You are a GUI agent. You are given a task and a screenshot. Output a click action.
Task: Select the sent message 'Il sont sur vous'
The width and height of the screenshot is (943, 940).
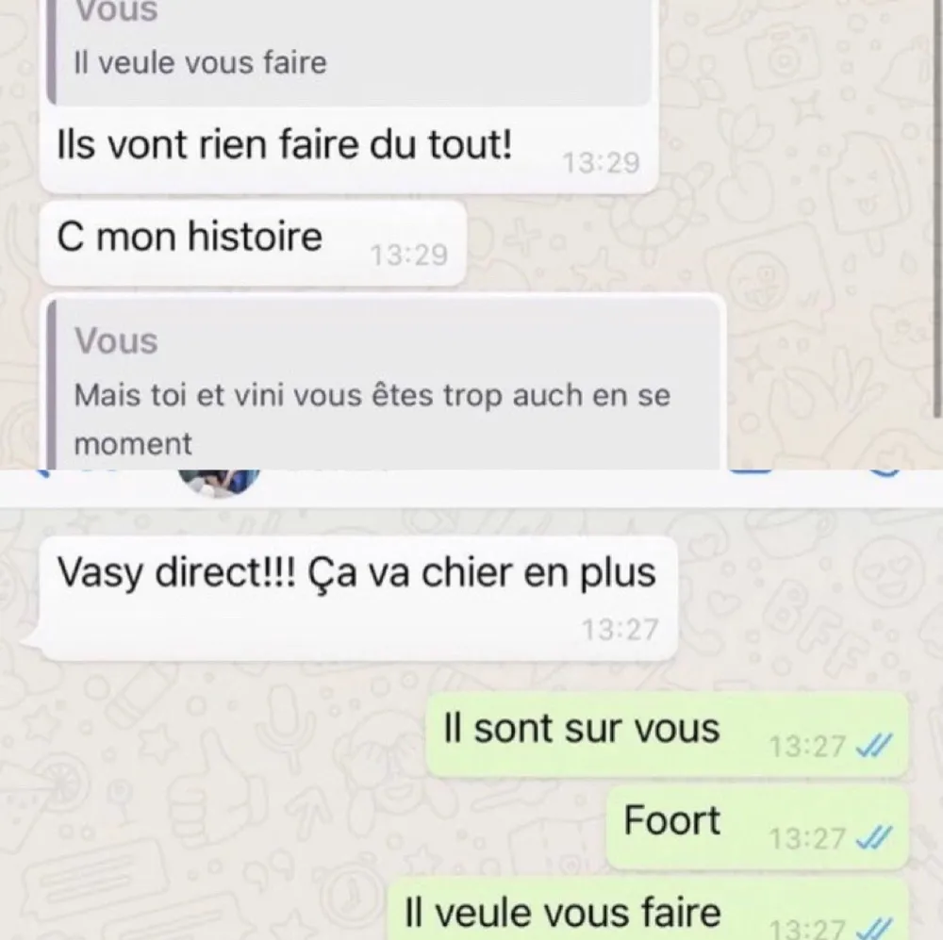tap(667, 734)
